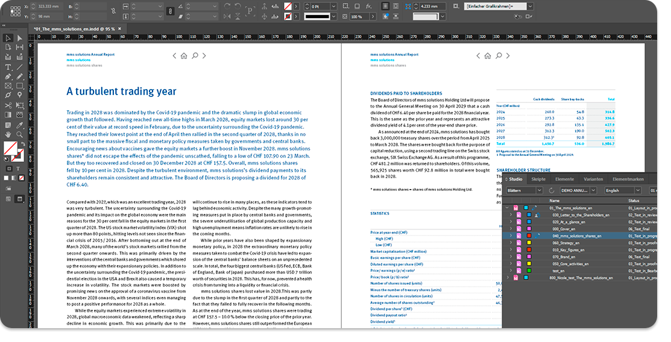Click next page arrow on right page
Viewport: 671px width, 342px height.
(x=508, y=55)
